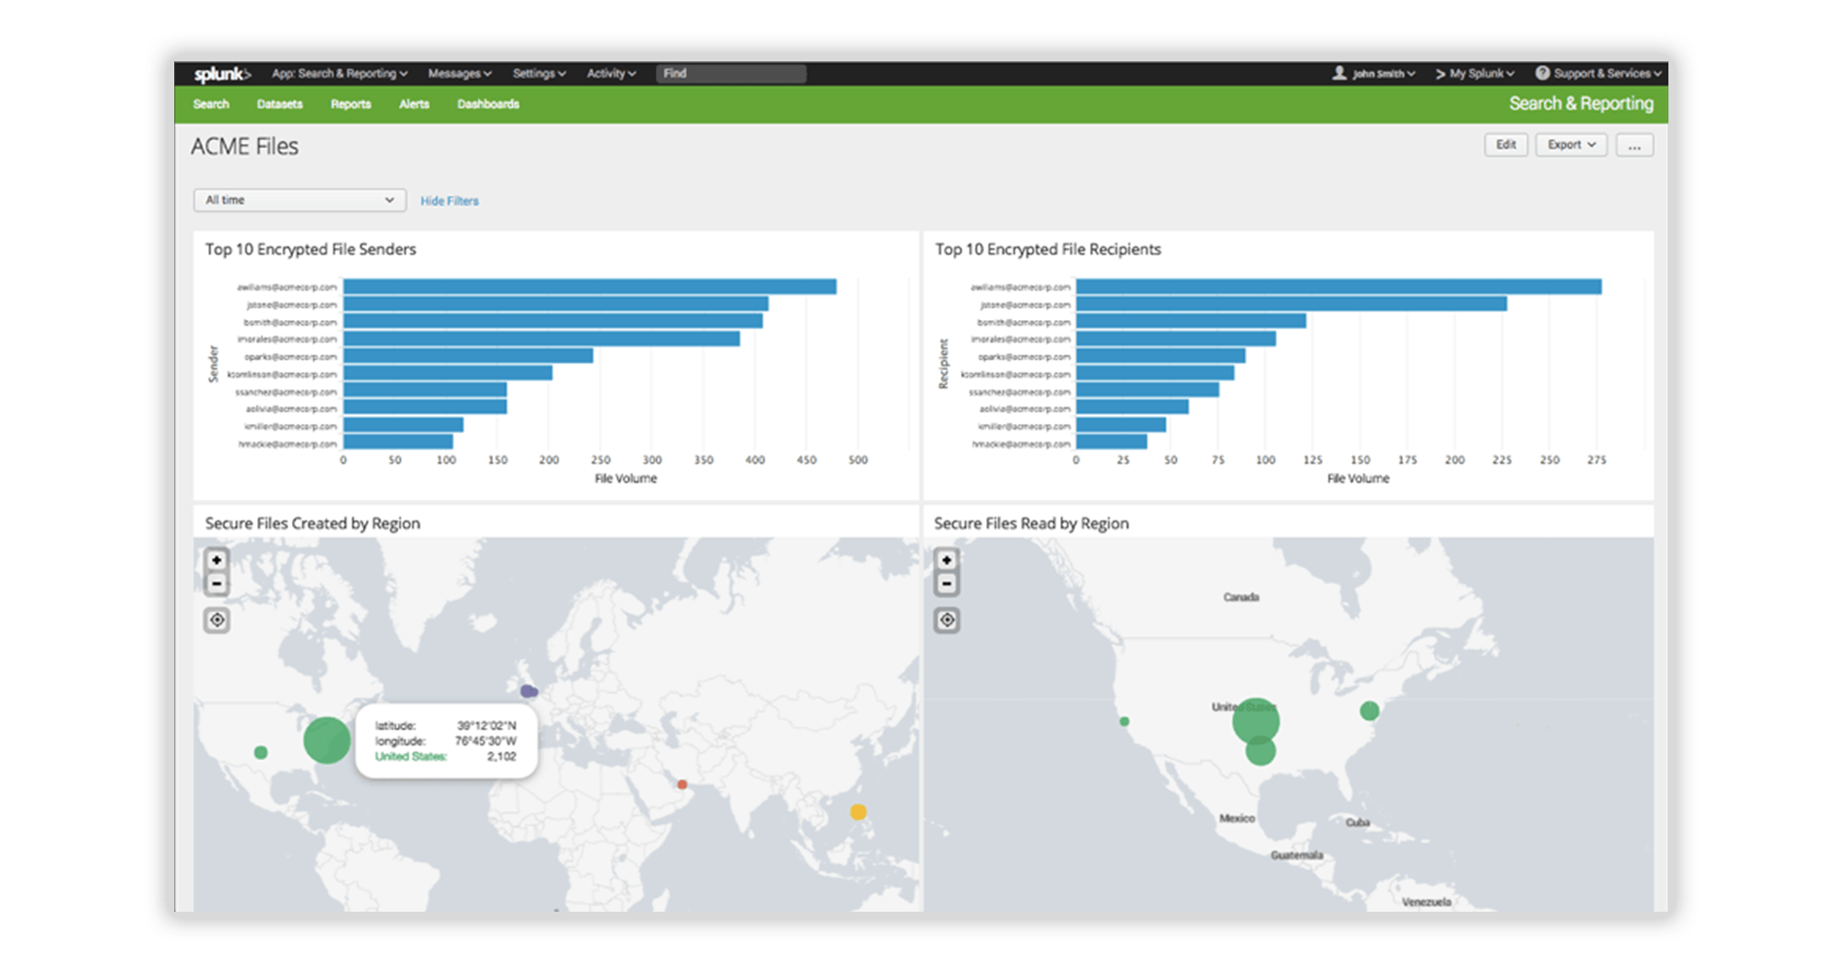Click the Top 10 Encrypted File Senders title

tap(311, 249)
